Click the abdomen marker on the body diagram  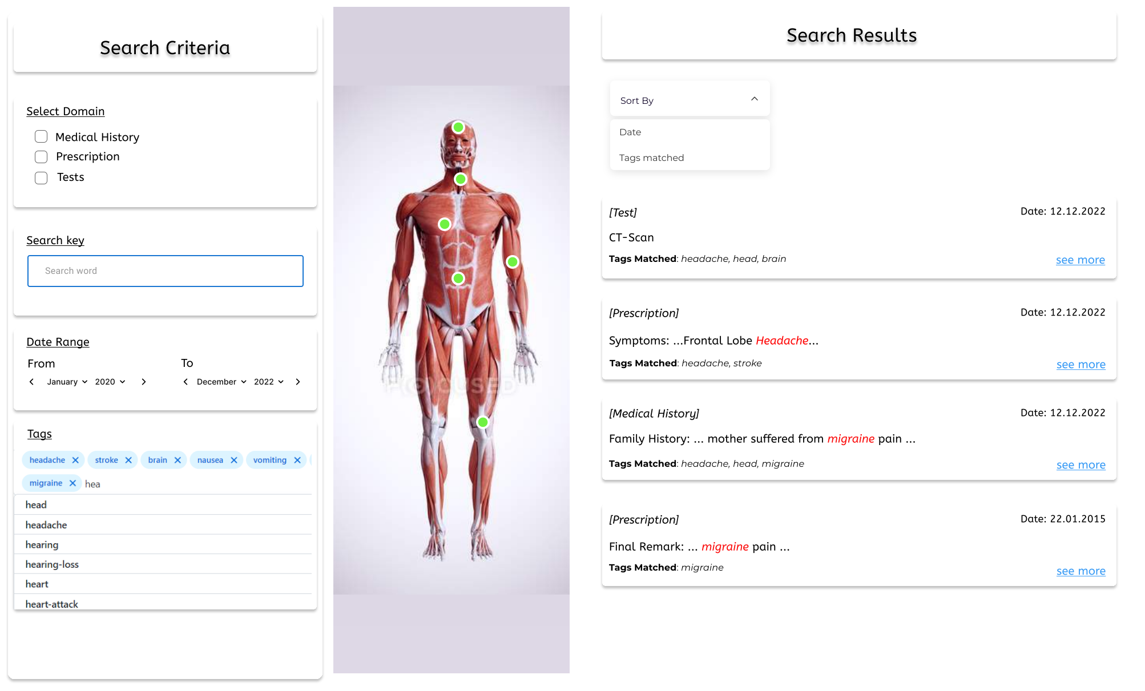(458, 278)
